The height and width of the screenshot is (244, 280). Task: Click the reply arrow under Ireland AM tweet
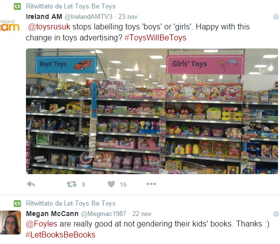tap(31, 184)
